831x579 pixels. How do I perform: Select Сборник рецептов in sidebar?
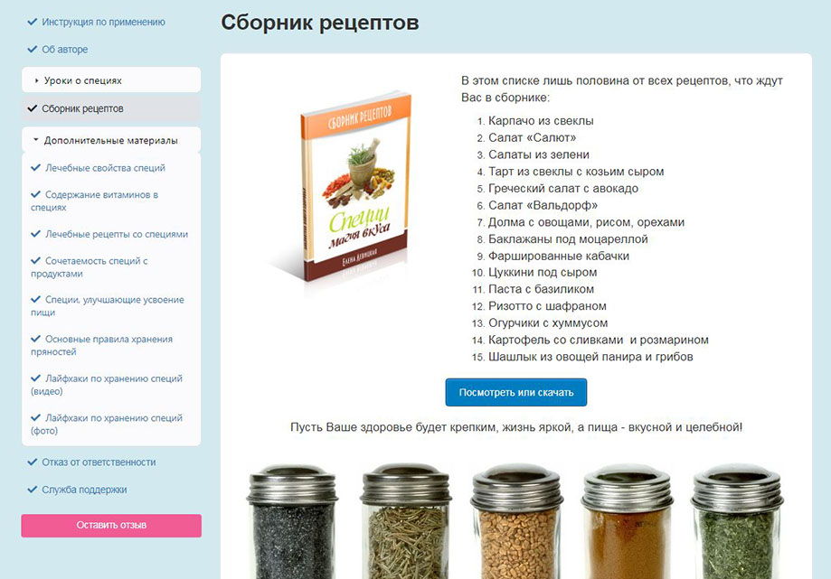pyautogui.click(x=111, y=108)
